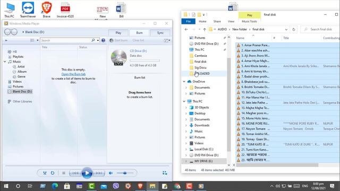Open the View ribbon tab
Screen dimensions: 340x191
tap(231, 21)
